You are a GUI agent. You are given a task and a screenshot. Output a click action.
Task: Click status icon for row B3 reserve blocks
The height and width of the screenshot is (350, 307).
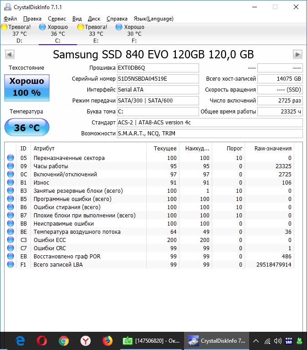[x=10, y=190]
